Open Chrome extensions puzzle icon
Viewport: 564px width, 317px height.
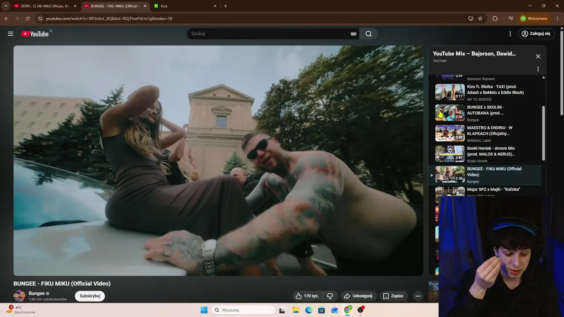[x=495, y=18]
